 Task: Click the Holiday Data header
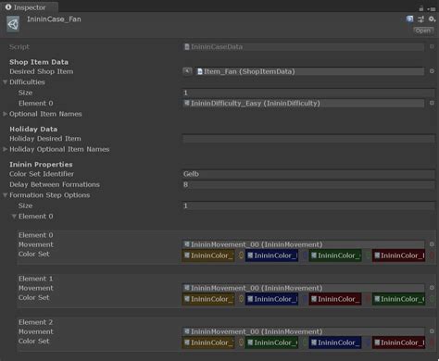(33, 129)
